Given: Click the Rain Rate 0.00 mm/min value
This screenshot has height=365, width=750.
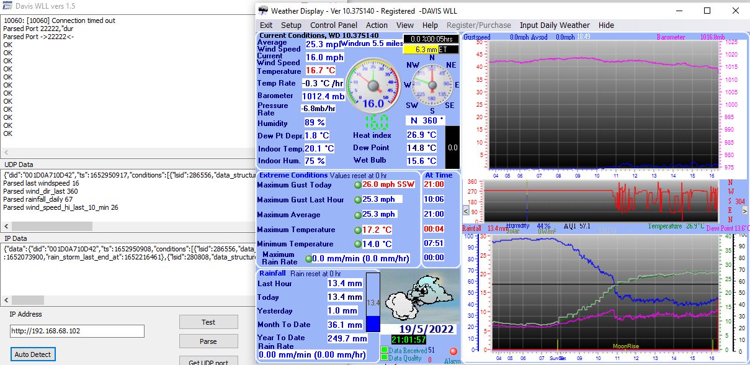Looking at the screenshot, I should 311,354.
